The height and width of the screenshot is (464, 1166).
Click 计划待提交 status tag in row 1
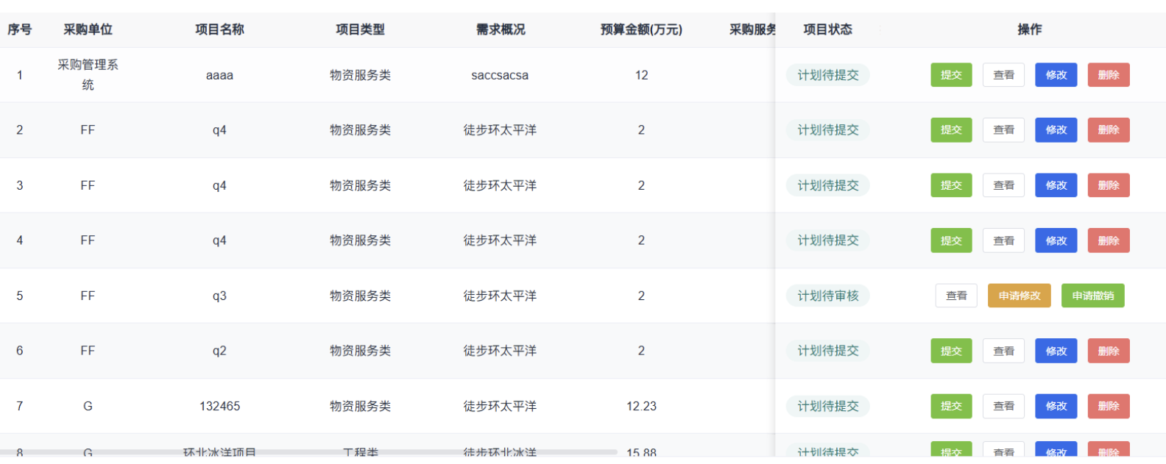point(827,75)
